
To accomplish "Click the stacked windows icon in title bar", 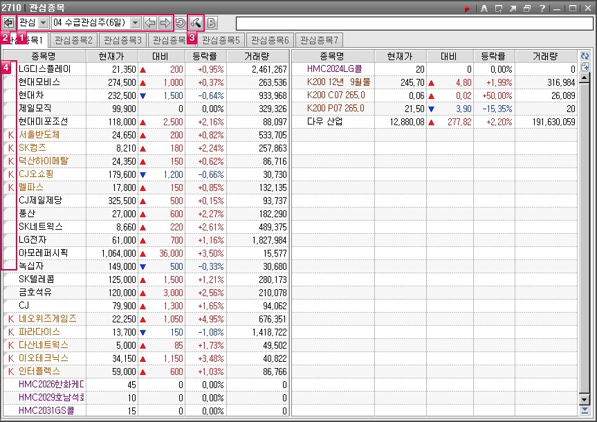I will click(x=527, y=8).
